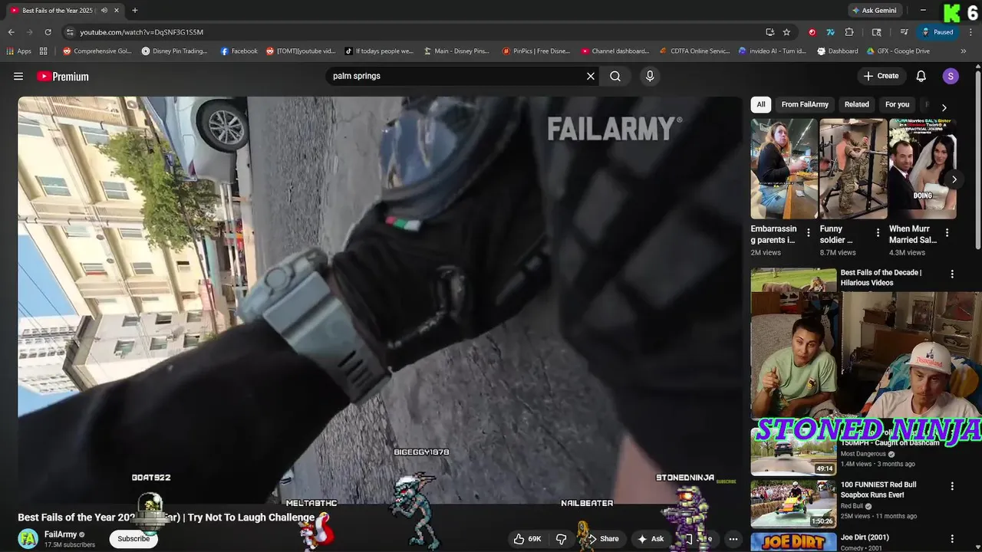The height and width of the screenshot is (552, 982).
Task: Open the Paused profile button
Action: [937, 32]
